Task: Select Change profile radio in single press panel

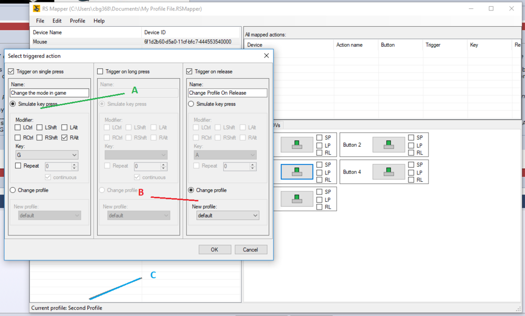Action: point(13,190)
